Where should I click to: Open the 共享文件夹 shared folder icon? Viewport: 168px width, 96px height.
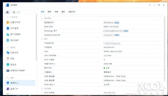(8, 22)
